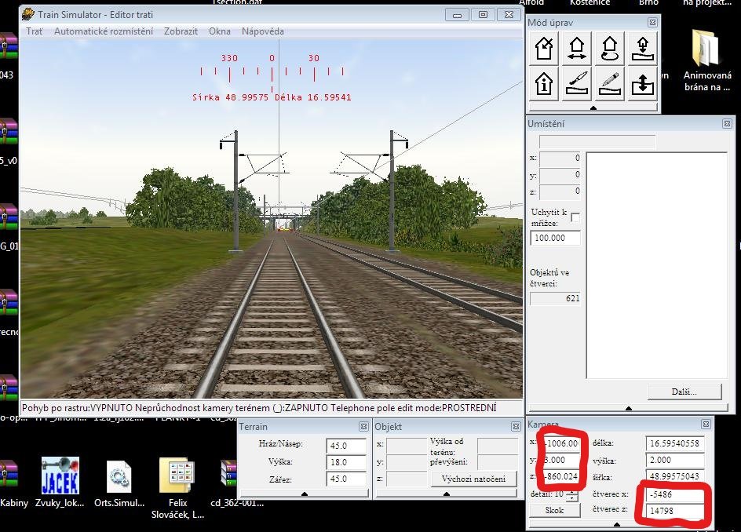
Task: Click the čtverec x field showing -5486
Action: point(674,494)
